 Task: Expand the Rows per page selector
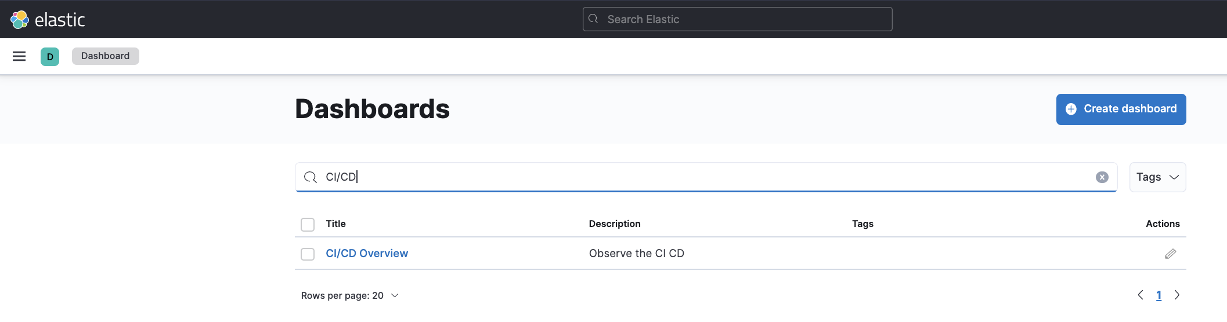point(349,296)
